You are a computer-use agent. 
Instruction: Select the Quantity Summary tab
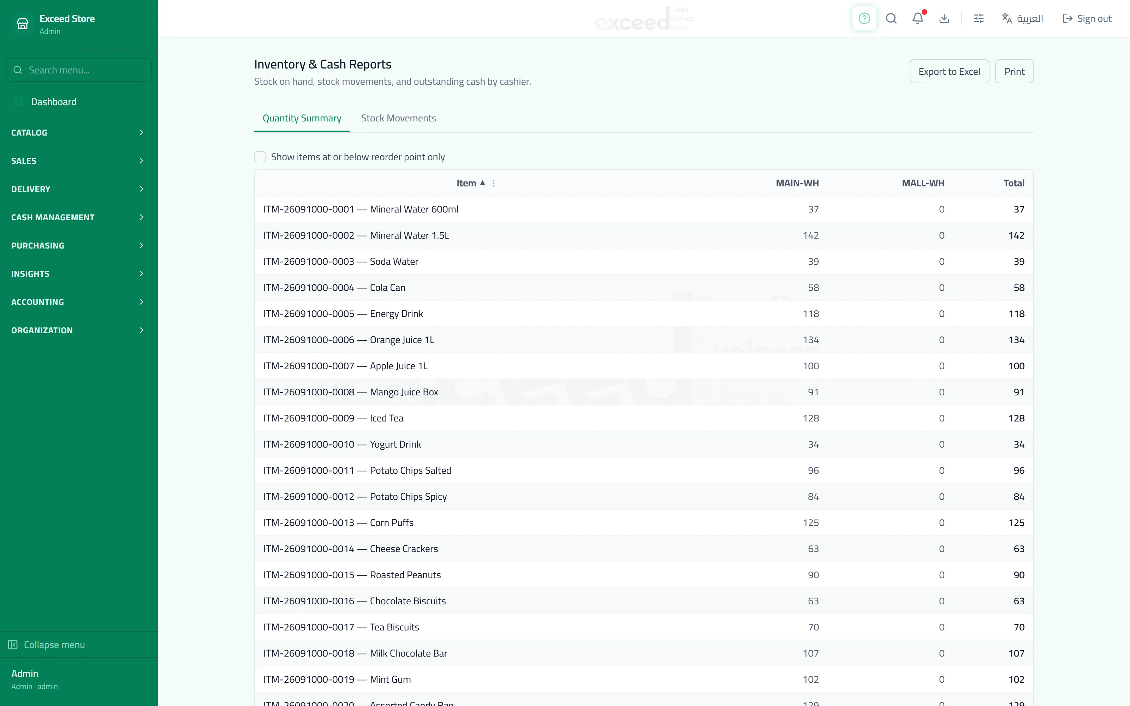click(x=302, y=118)
